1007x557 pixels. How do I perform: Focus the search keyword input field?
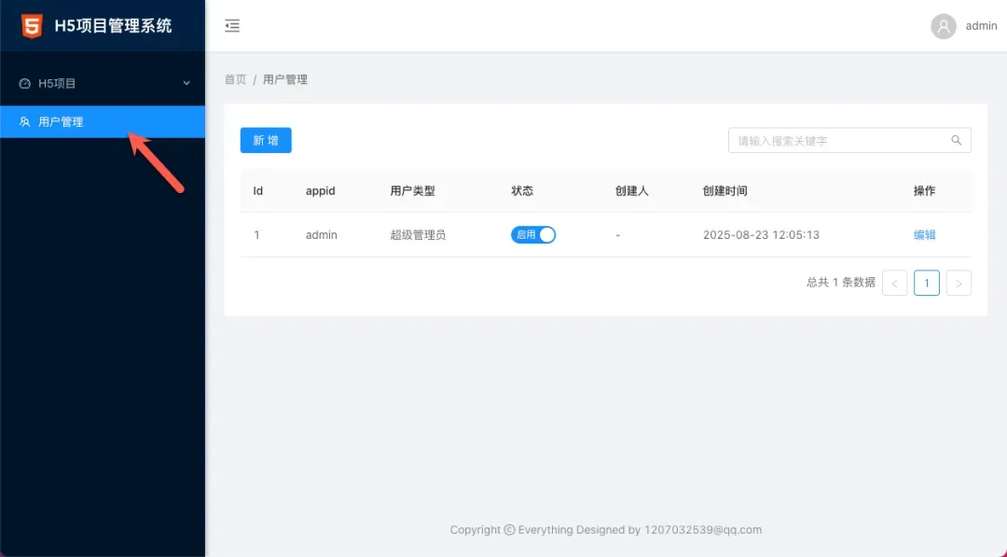839,141
